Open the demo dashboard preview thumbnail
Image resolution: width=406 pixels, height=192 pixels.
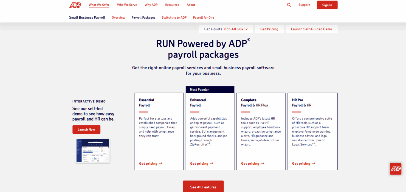click(93, 151)
